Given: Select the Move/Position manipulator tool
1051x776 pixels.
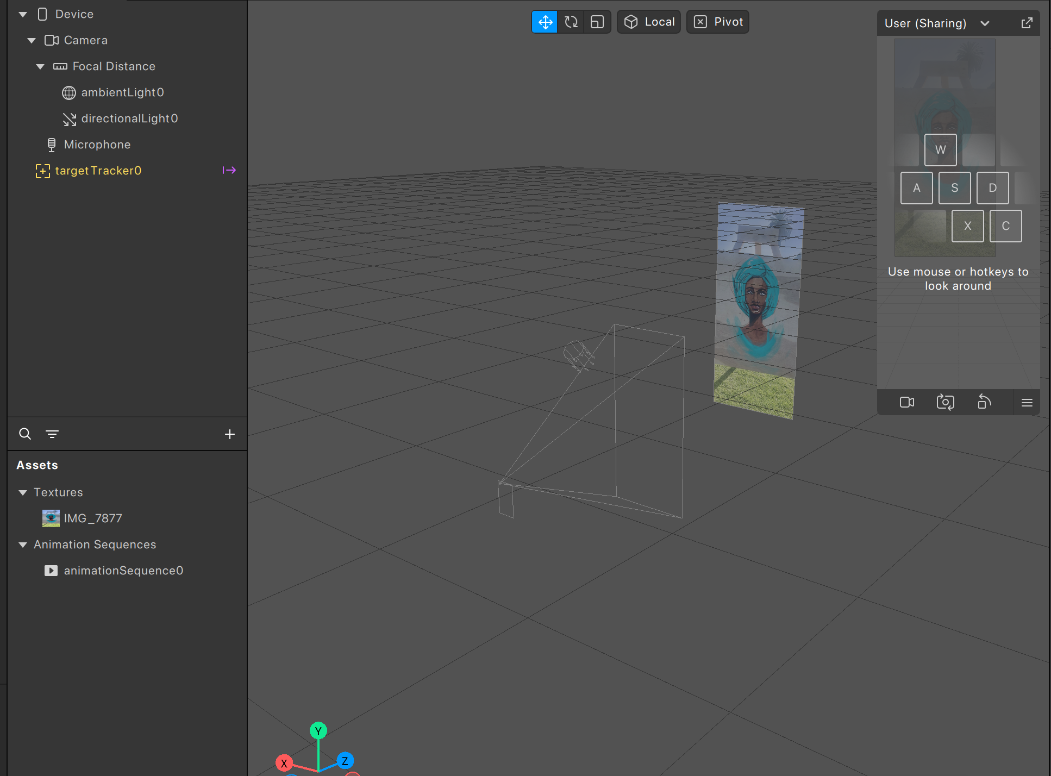Looking at the screenshot, I should point(545,22).
